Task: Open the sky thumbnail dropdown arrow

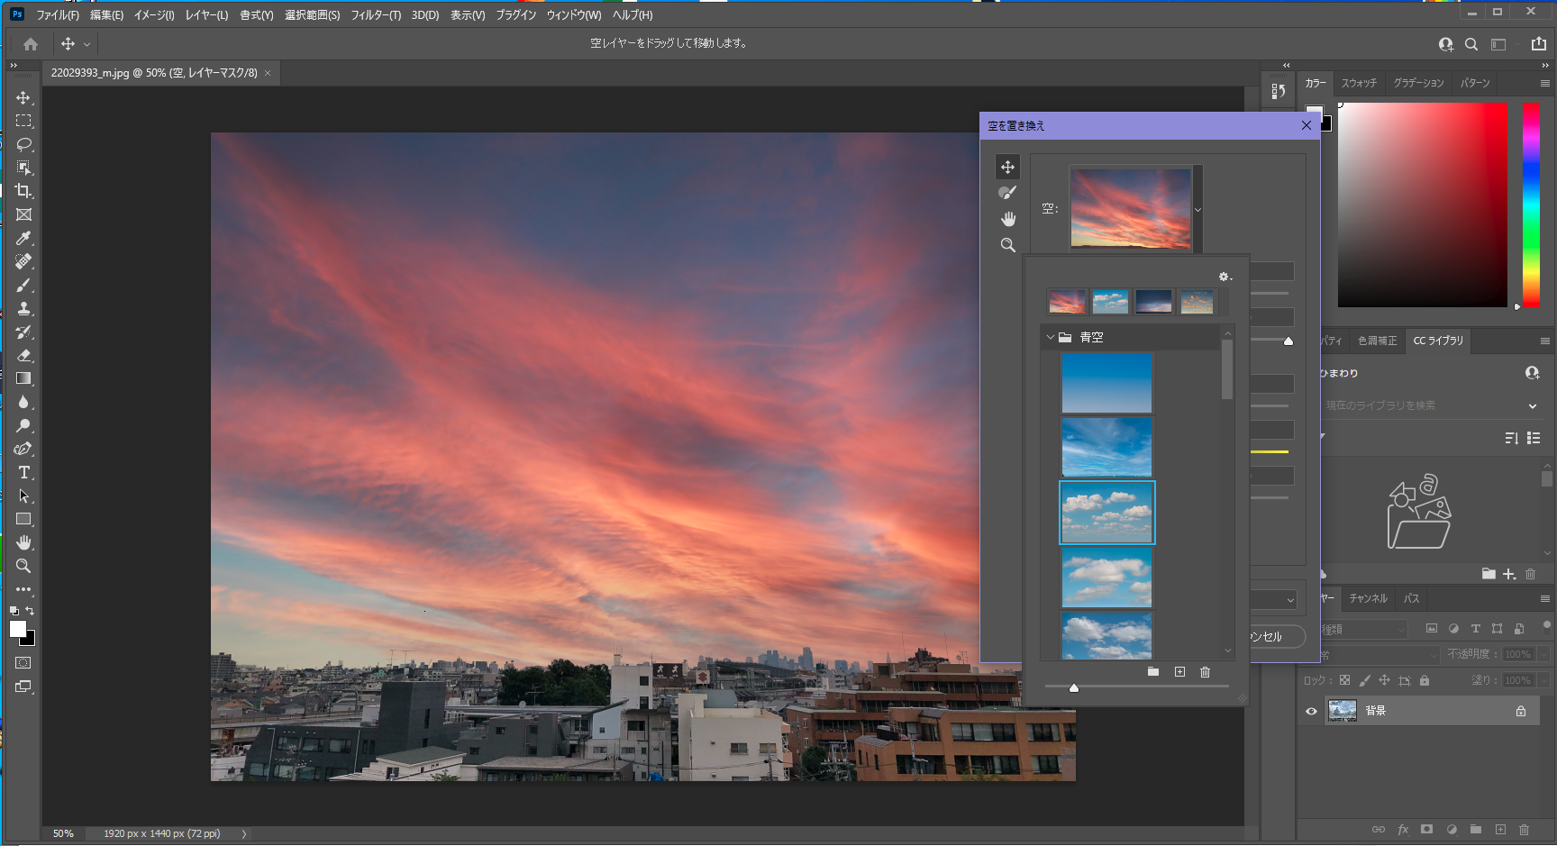Action: [x=1197, y=210]
